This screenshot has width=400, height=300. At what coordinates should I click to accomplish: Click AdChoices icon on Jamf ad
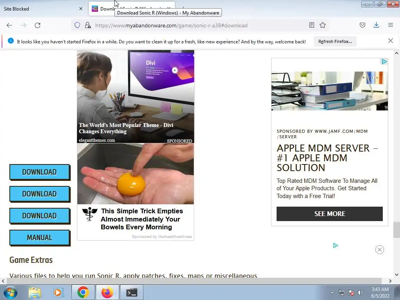(x=384, y=61)
